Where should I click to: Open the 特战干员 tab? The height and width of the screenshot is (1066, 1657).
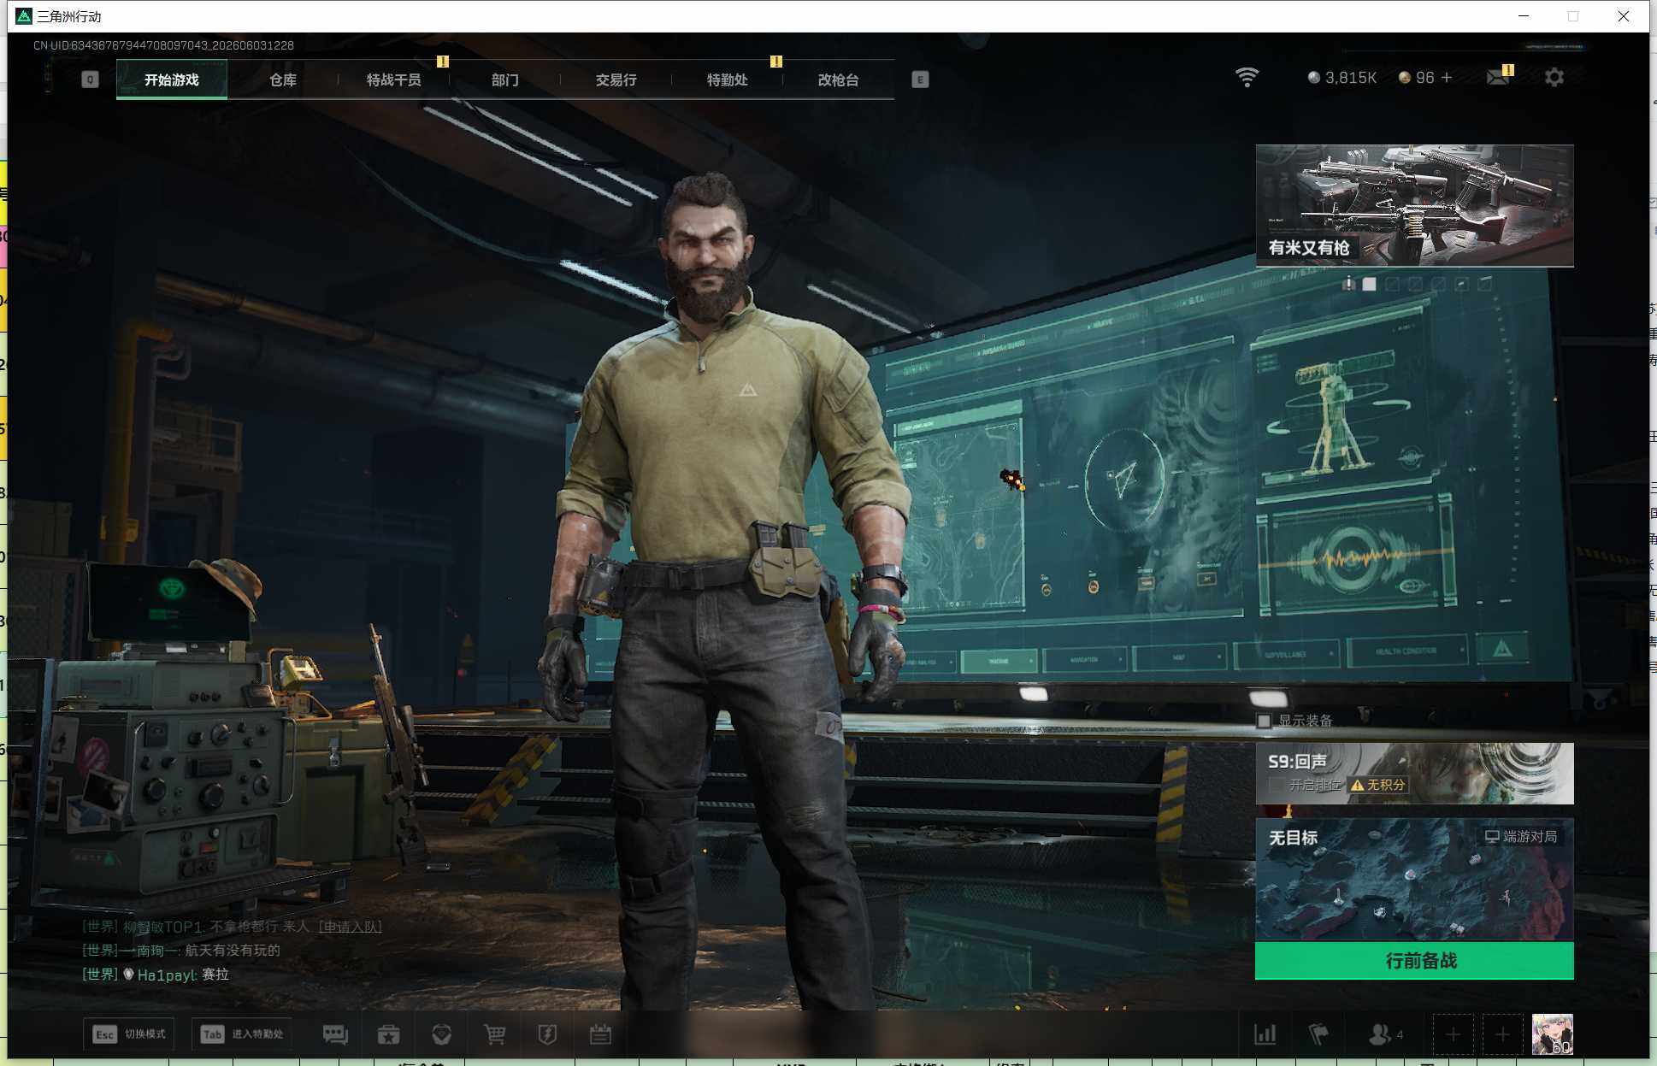[394, 80]
